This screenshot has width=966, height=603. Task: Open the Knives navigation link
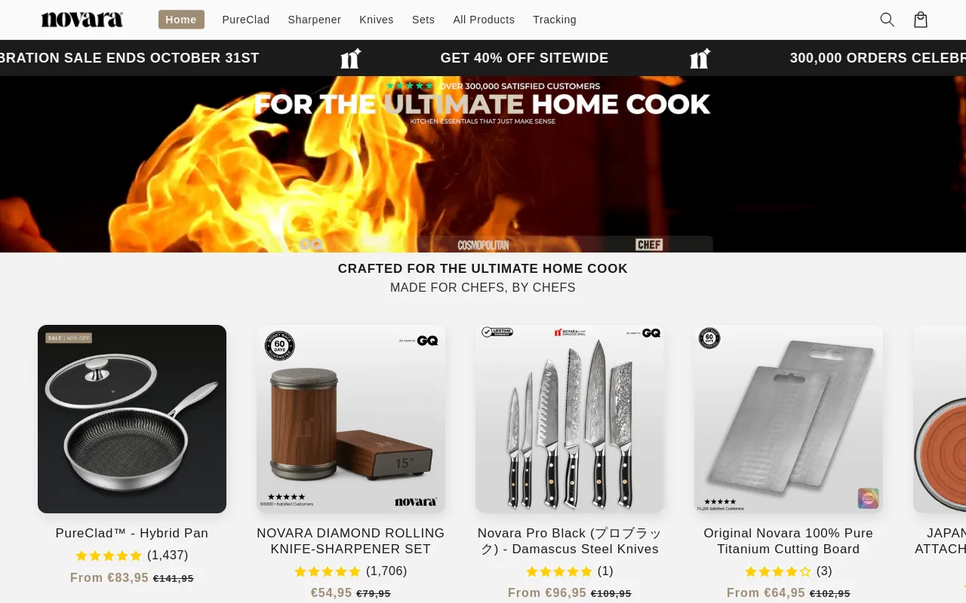pos(377,20)
